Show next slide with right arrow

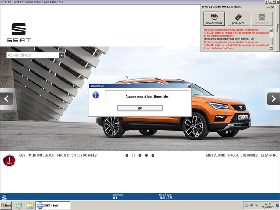coord(273,99)
